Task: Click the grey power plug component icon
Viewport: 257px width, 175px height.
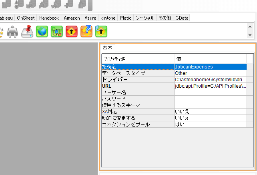Action: click(x=12, y=32)
